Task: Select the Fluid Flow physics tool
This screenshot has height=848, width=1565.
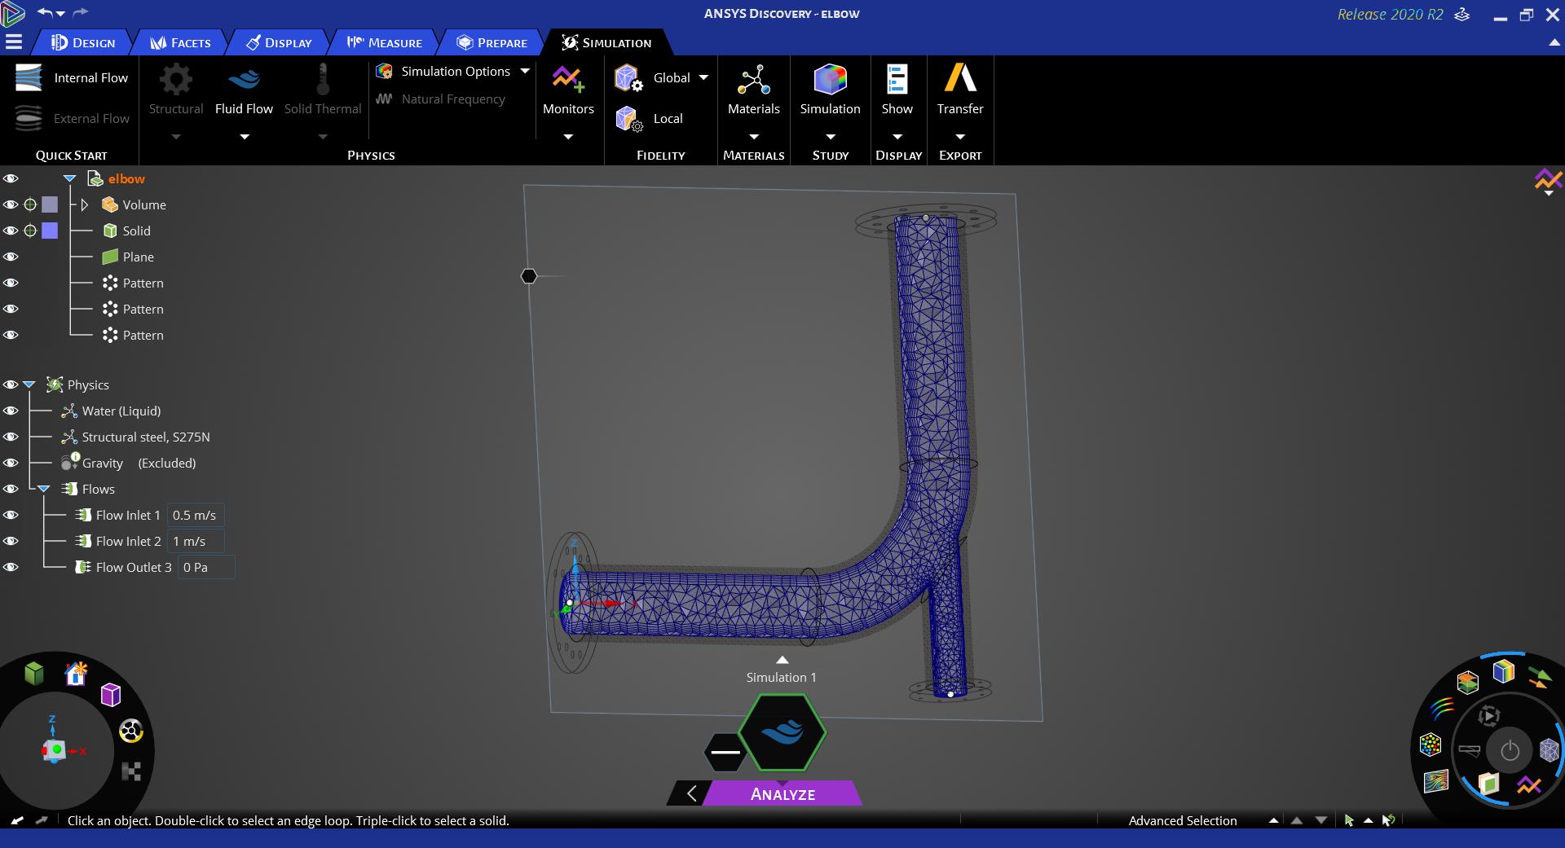Action: point(244,90)
